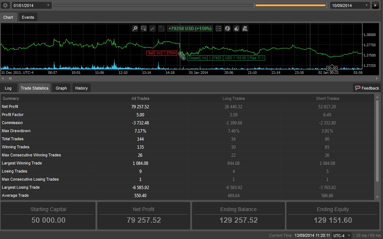Image resolution: width=383 pixels, height=239 pixels.
Task: Click Starting Capital 50 000.00 box
Action: pos(48,216)
